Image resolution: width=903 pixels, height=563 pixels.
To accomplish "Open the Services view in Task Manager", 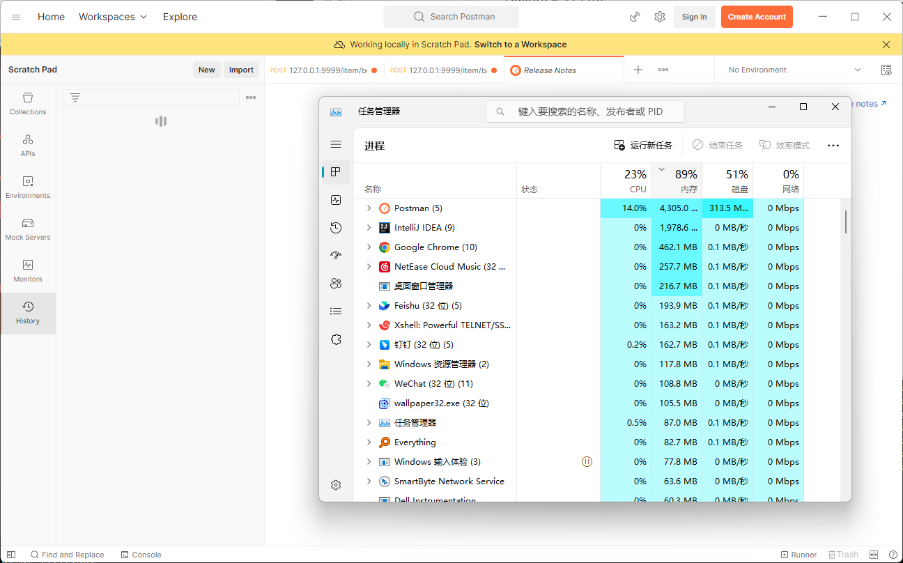I will point(336,339).
